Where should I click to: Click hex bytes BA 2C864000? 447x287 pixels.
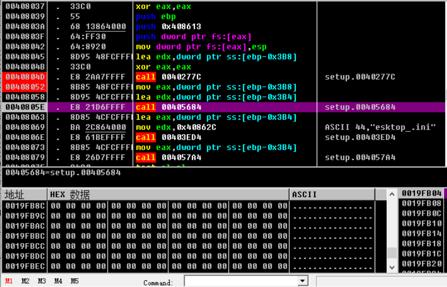click(x=98, y=127)
